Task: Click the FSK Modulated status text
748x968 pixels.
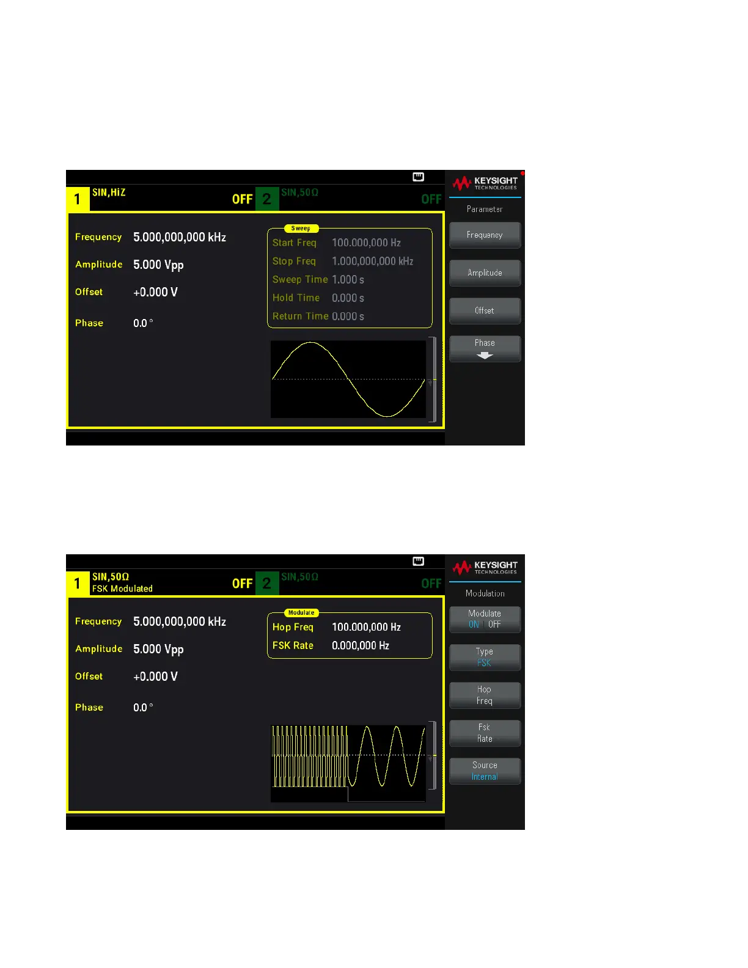Action: (x=122, y=589)
